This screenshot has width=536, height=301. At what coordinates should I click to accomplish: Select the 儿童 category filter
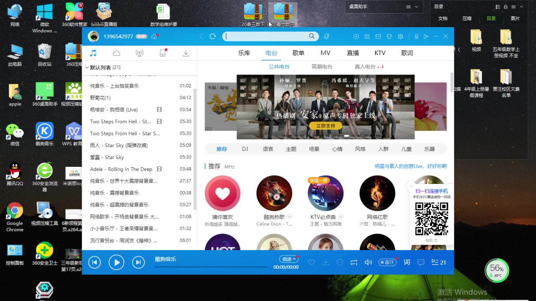tap(406, 149)
